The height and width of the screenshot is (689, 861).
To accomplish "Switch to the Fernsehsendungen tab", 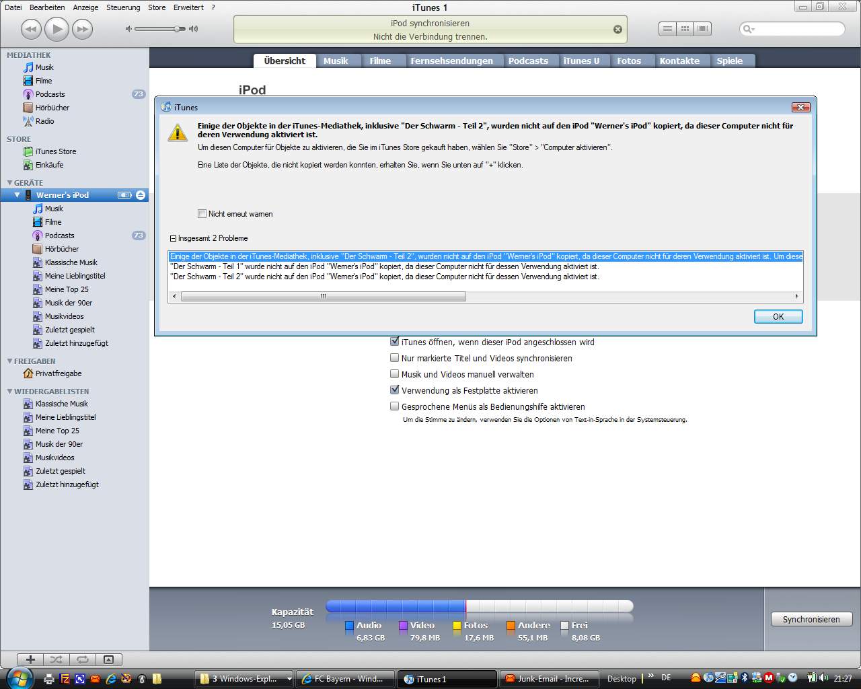I will pyautogui.click(x=452, y=61).
